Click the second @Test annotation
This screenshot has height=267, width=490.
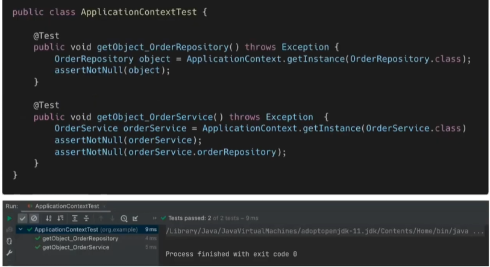46,105
